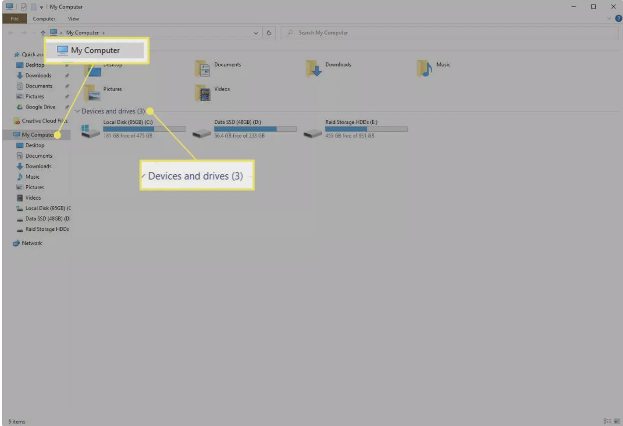This screenshot has height=426, width=623.
Task: Select Data SSD (48GB) (D:) drive
Action: click(202, 131)
